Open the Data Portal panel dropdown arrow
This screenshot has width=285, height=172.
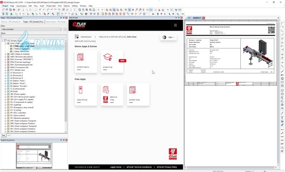click(176, 18)
